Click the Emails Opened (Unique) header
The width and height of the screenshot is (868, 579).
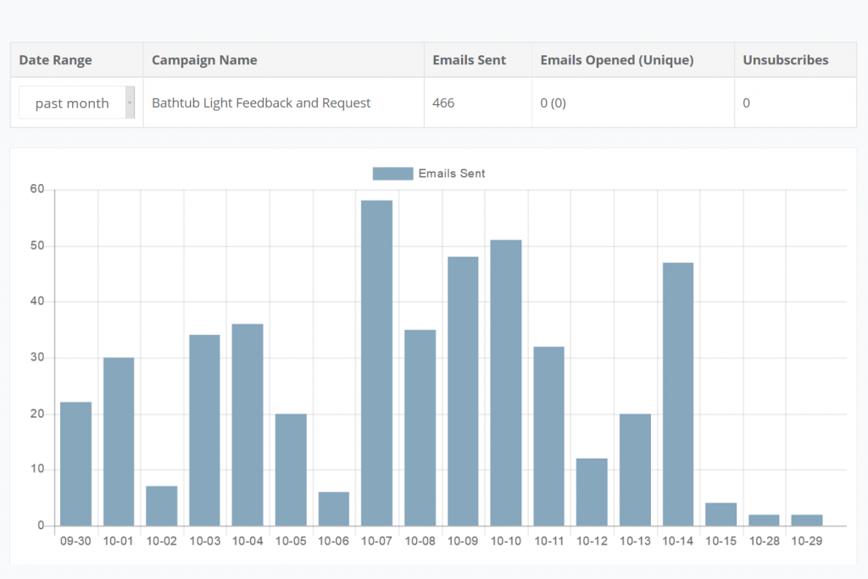coord(616,60)
